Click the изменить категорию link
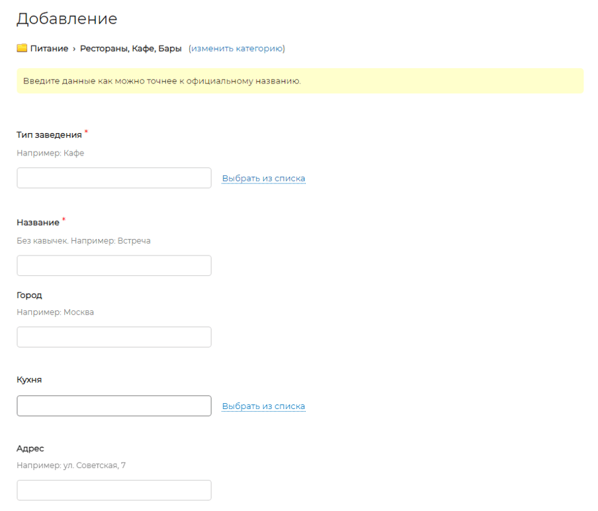The width and height of the screenshot is (598, 511). point(236,48)
